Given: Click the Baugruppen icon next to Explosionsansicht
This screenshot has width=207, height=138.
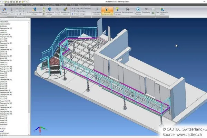Looking at the screenshot, I should click(117, 9).
